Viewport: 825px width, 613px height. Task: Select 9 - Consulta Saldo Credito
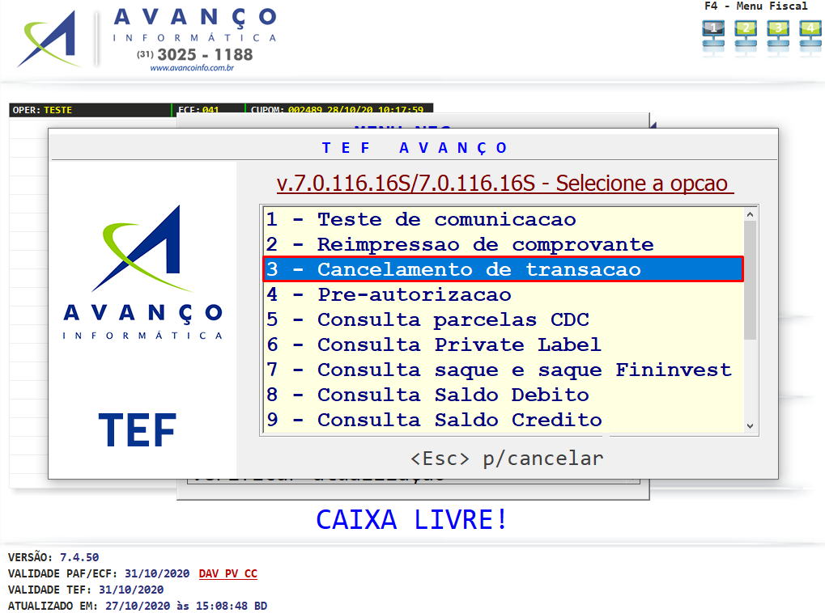click(503, 420)
